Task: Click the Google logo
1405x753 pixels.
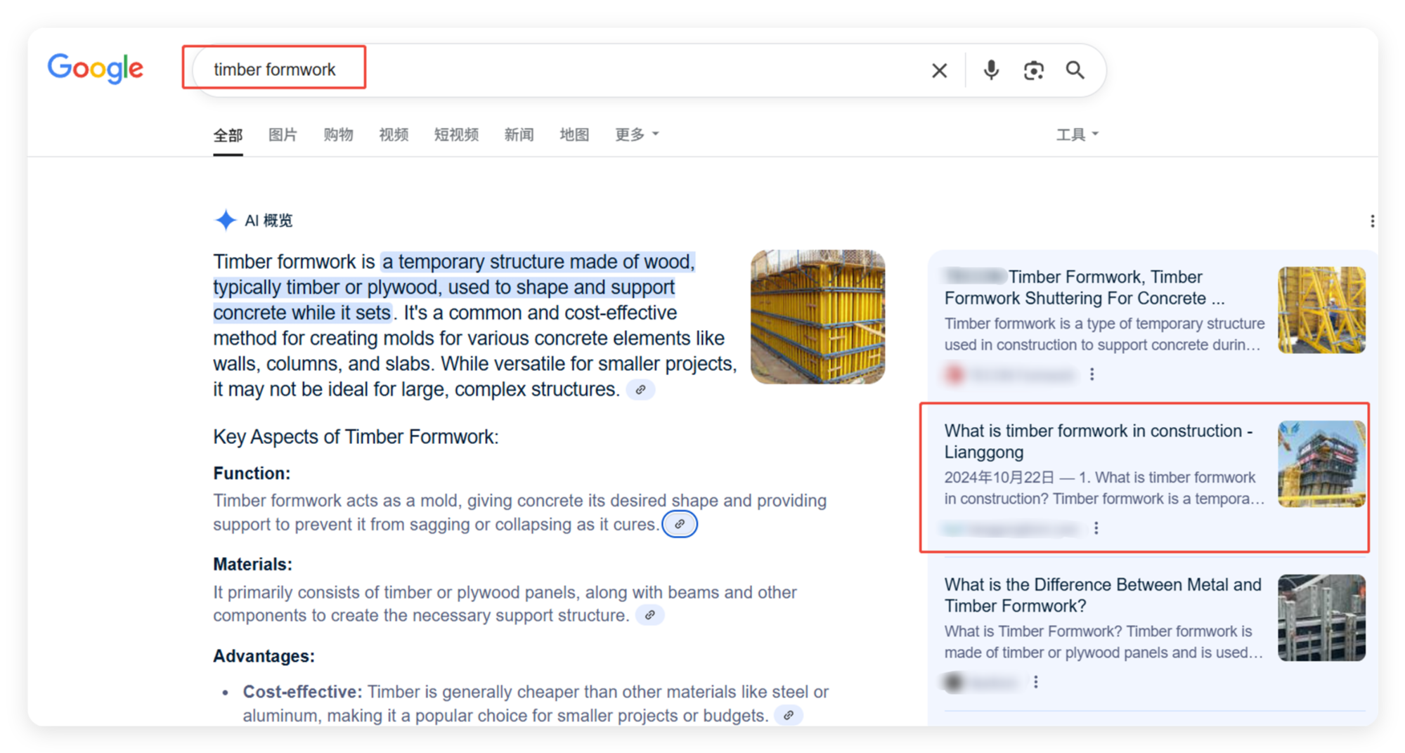Action: (x=96, y=68)
